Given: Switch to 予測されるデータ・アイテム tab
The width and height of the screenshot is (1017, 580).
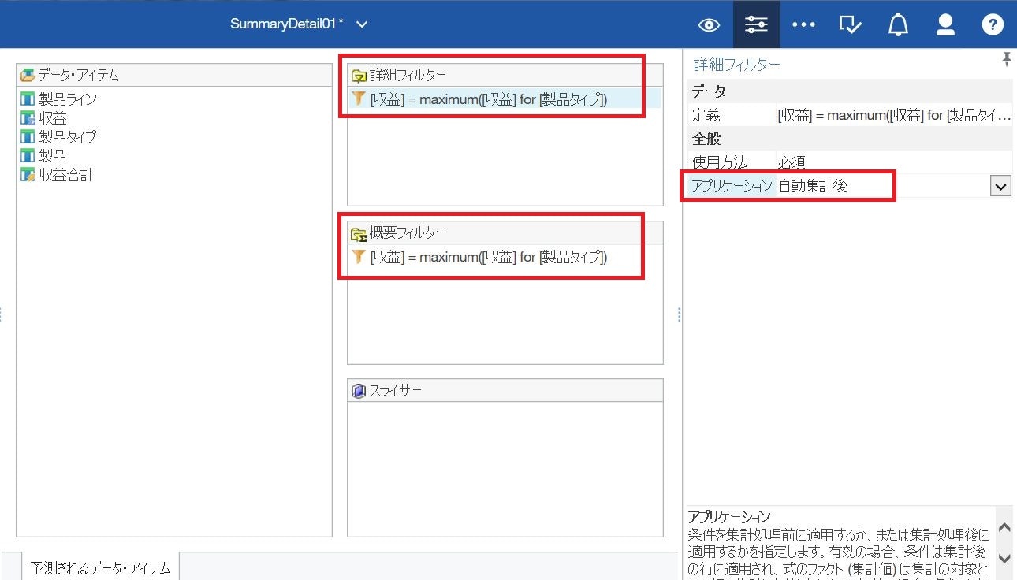Looking at the screenshot, I should 100,567.
